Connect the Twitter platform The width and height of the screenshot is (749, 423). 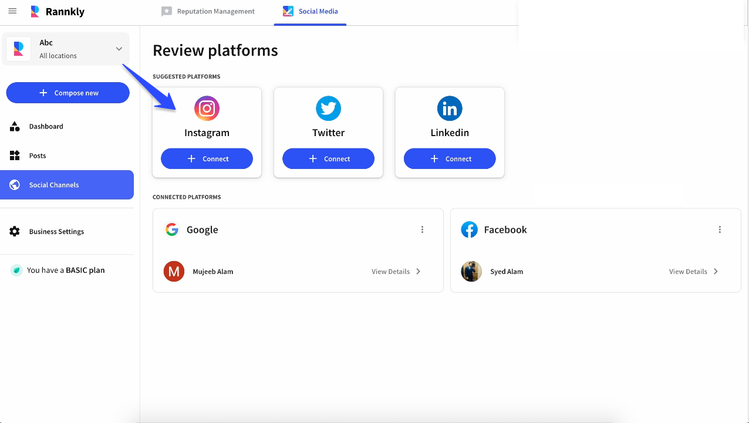[328, 158]
